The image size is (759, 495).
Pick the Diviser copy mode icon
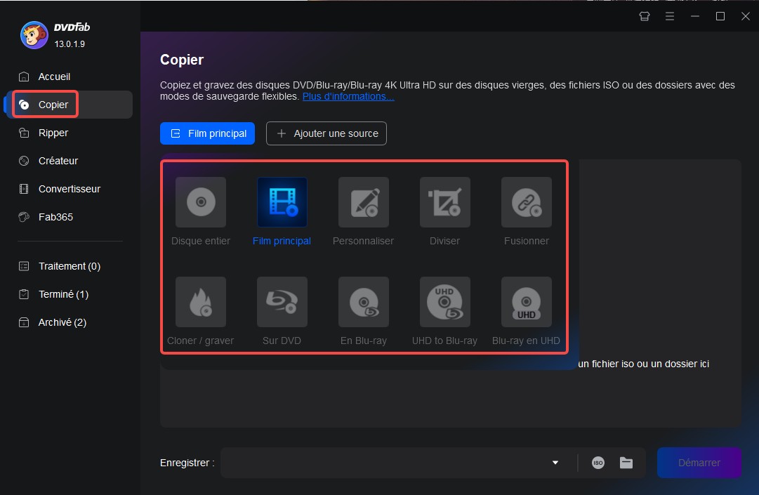coord(445,202)
